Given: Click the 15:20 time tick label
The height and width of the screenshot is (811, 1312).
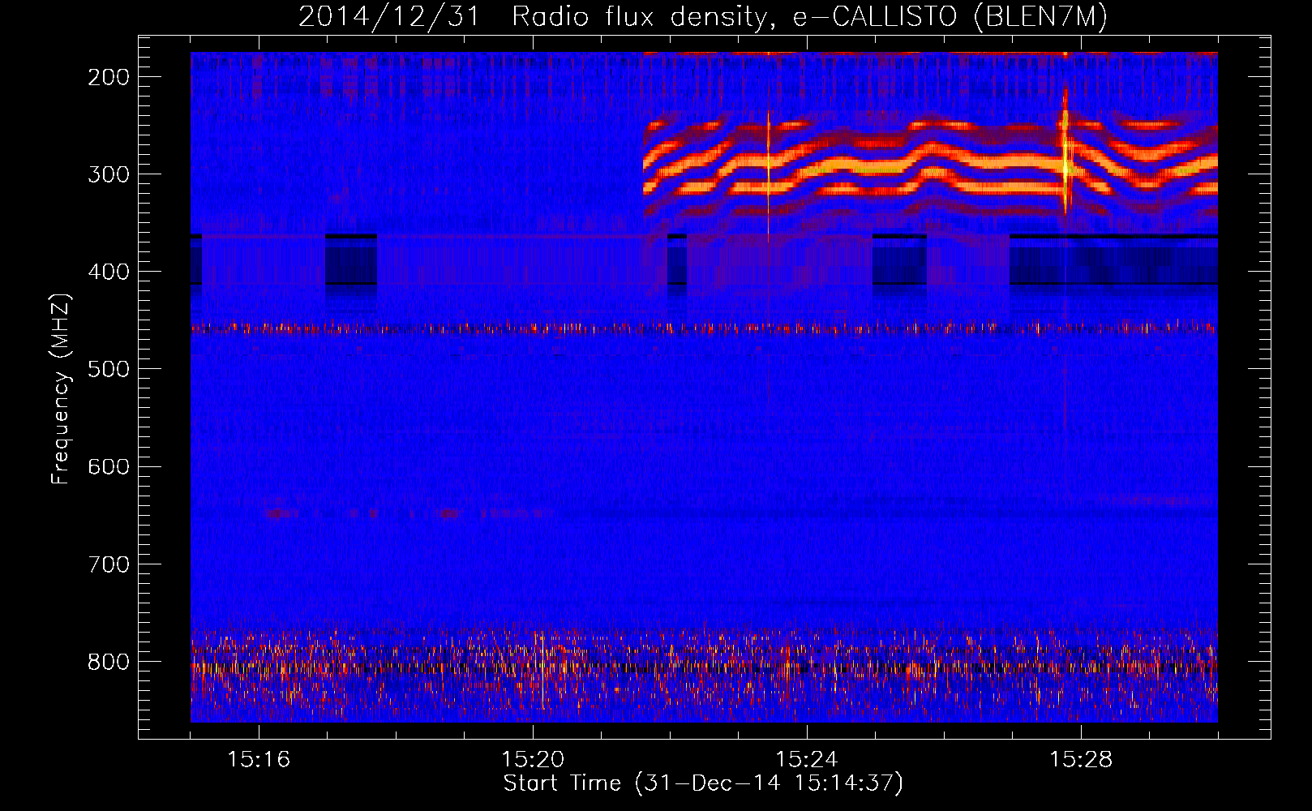Looking at the screenshot, I should (x=533, y=760).
